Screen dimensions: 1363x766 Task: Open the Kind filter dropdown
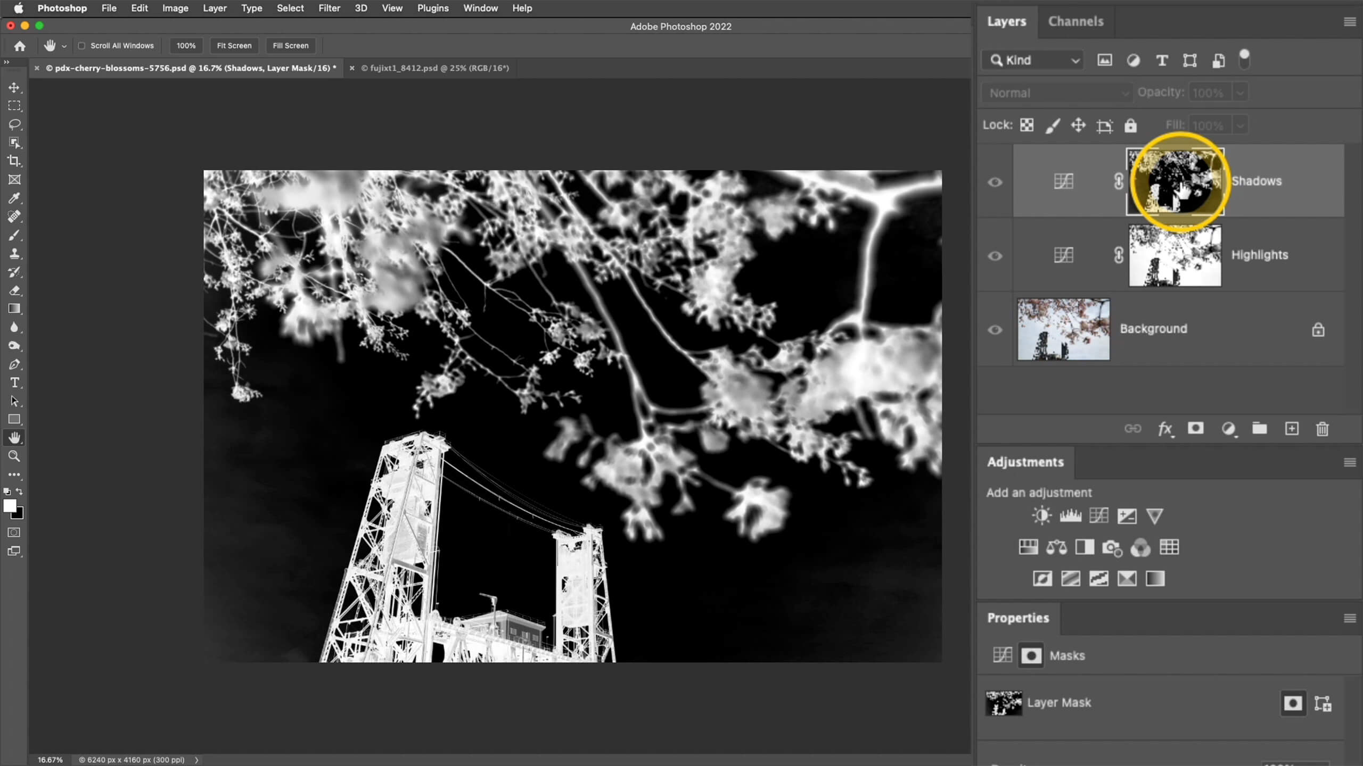[1034, 60]
